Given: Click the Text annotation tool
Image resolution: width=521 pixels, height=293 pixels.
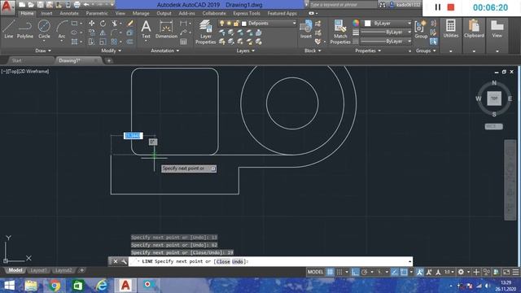Looking at the screenshot, I should pos(146,29).
